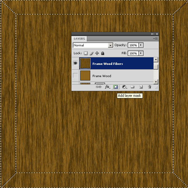The image size is (188, 188).
Task: Open the layer style fx menu
Action: [107, 87]
